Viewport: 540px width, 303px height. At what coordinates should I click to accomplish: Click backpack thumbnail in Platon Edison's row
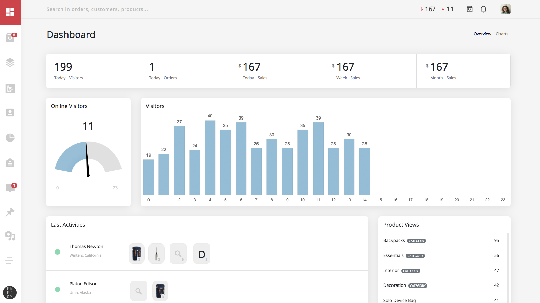[x=160, y=291]
